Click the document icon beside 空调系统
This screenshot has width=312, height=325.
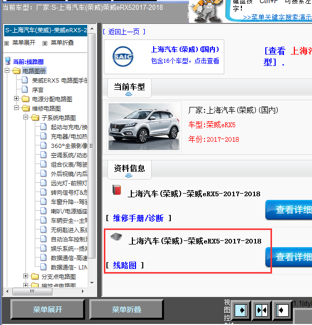point(44,155)
